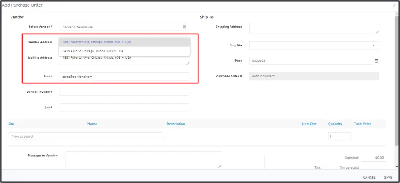Screen dimensions: 400x183
Task: Close the Add Purchase Order dialog
Action: (x=395, y=5)
